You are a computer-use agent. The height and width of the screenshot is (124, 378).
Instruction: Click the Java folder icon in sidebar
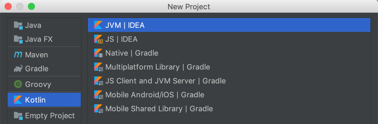[18, 25]
